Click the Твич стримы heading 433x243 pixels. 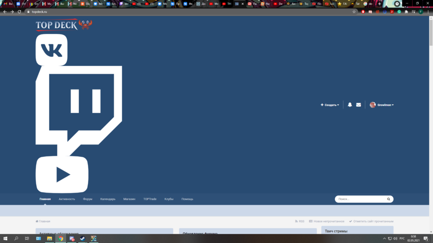pos(336,231)
